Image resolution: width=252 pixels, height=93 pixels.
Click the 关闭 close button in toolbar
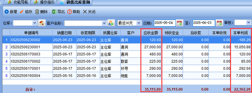click(89, 12)
